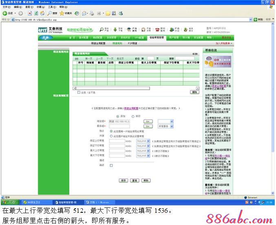Image resolution: width=276 pixels, height=225 pixels.
Task: Click the 删除 delete button
Action: 194,92
